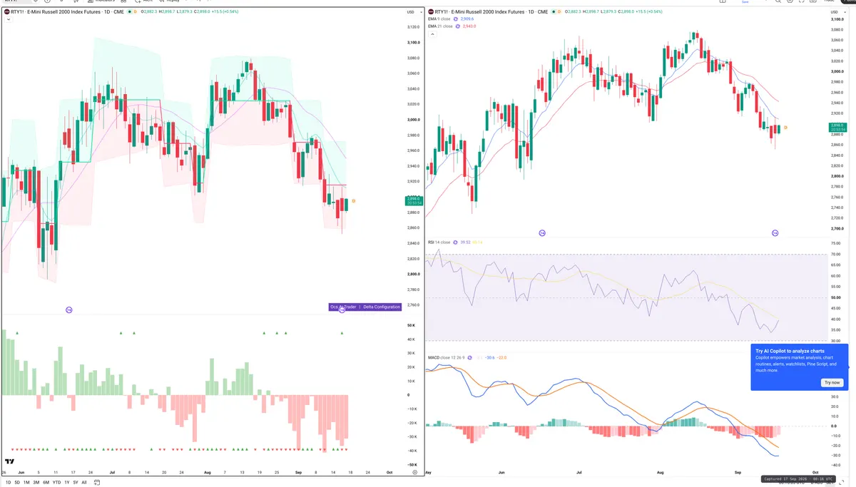Select the 3M time range
This screenshot has height=487, width=856.
pyautogui.click(x=36, y=483)
